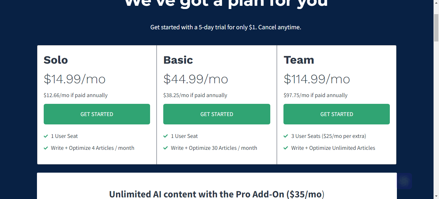Click the checkmark beside Basic's 1 User Seat
The image size is (439, 199).
click(x=166, y=136)
